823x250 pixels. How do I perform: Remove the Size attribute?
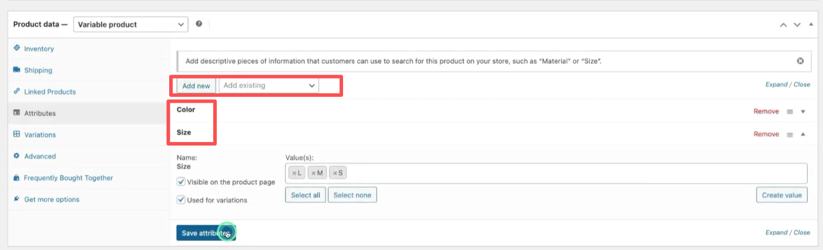[766, 134]
